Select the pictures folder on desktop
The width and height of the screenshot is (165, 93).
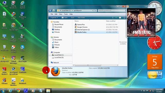(4, 26)
